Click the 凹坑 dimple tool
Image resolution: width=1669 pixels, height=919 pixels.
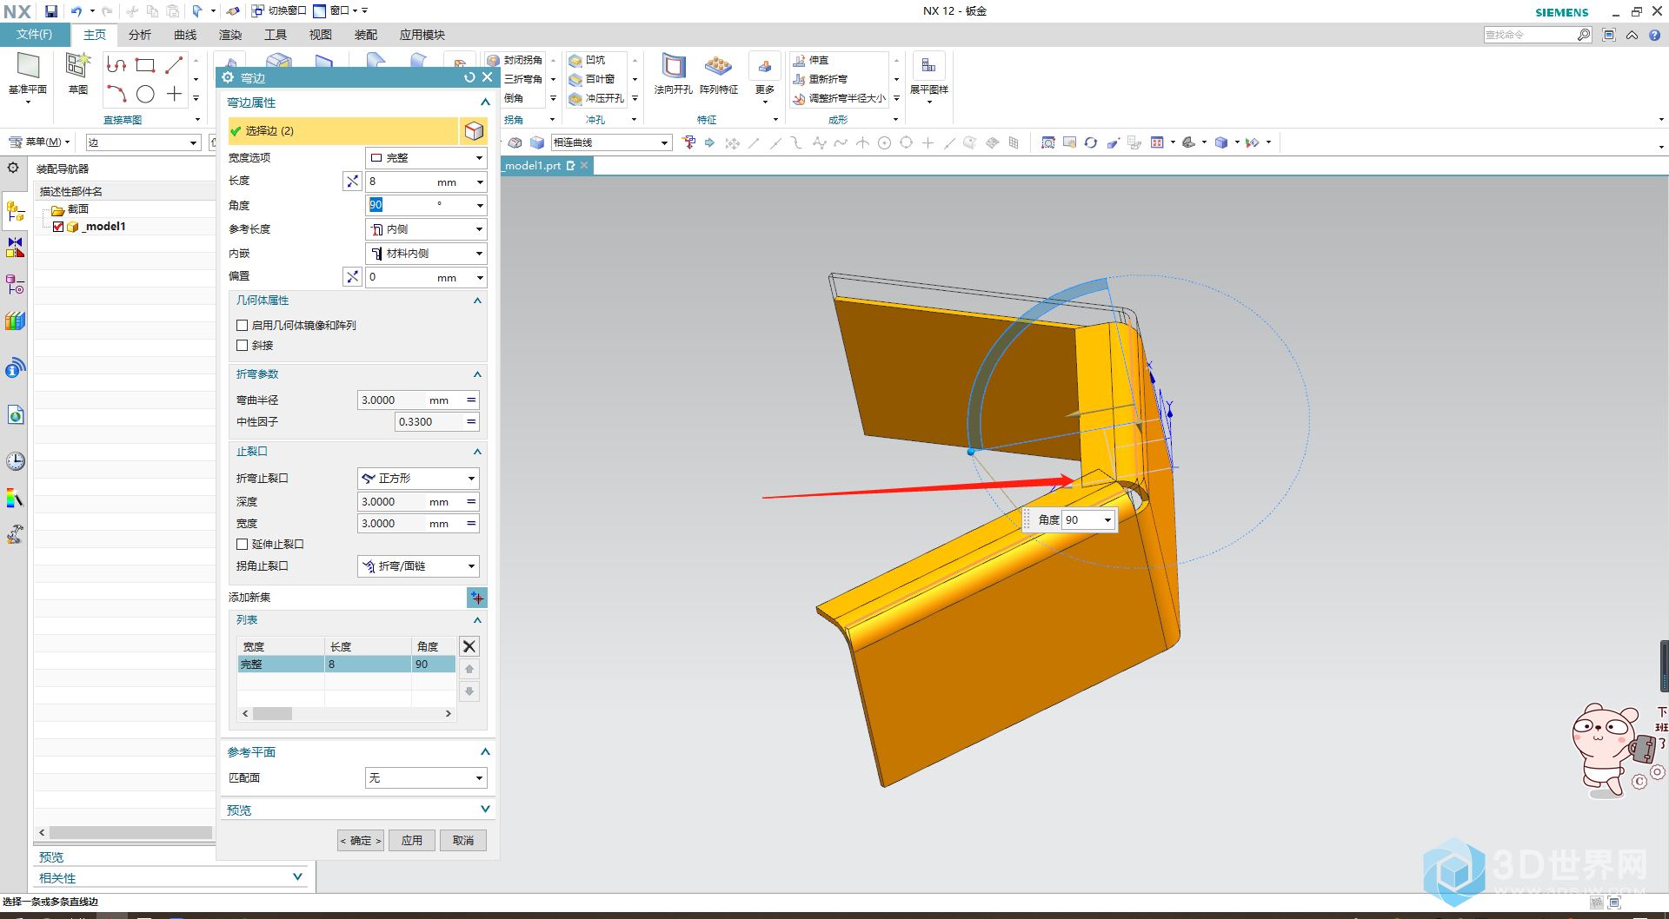tap(588, 60)
